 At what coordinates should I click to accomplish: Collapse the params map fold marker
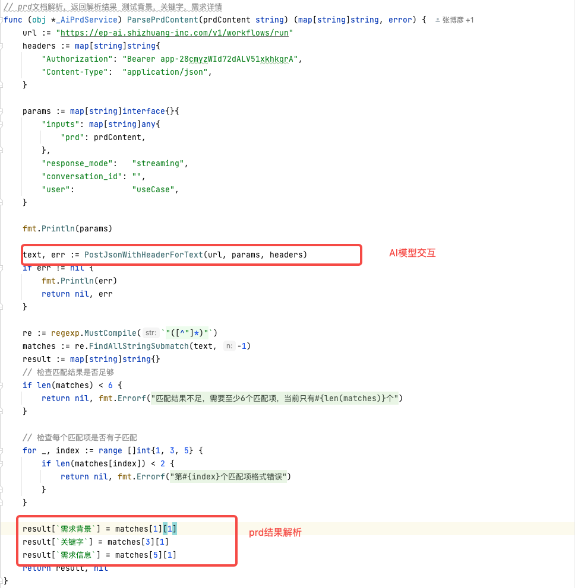[2, 112]
